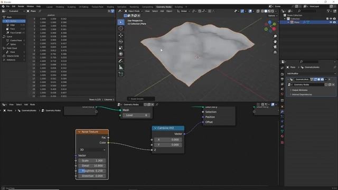The image size is (338, 190).
Task: Click the navigation gizmo axes
Action: coord(270,27)
